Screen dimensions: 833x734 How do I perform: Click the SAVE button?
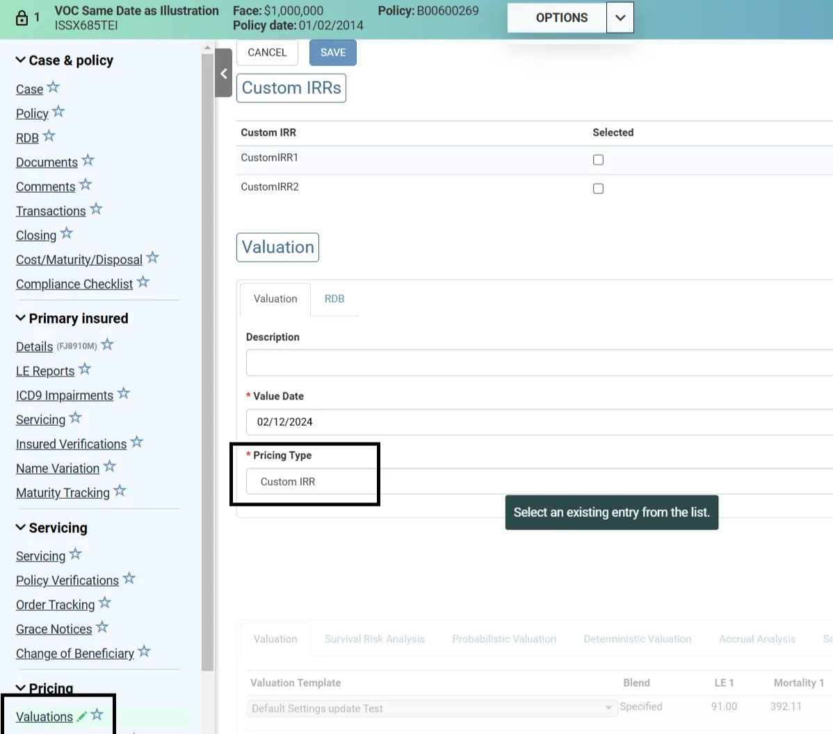(x=332, y=53)
